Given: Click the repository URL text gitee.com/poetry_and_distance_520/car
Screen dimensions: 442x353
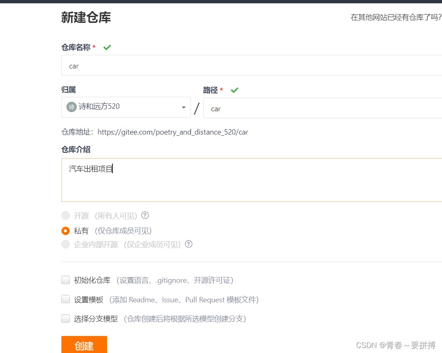Looking at the screenshot, I should click(x=173, y=132).
